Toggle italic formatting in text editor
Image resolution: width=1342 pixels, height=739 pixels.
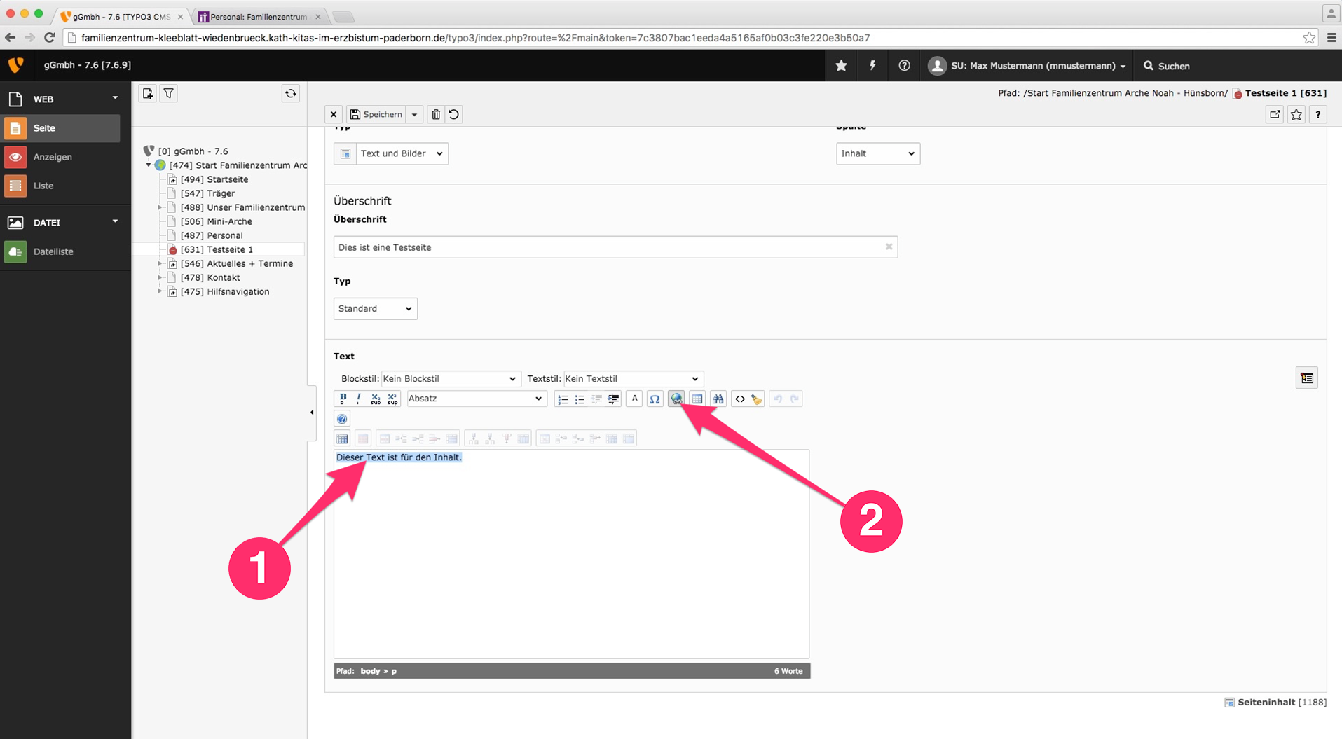(x=359, y=399)
